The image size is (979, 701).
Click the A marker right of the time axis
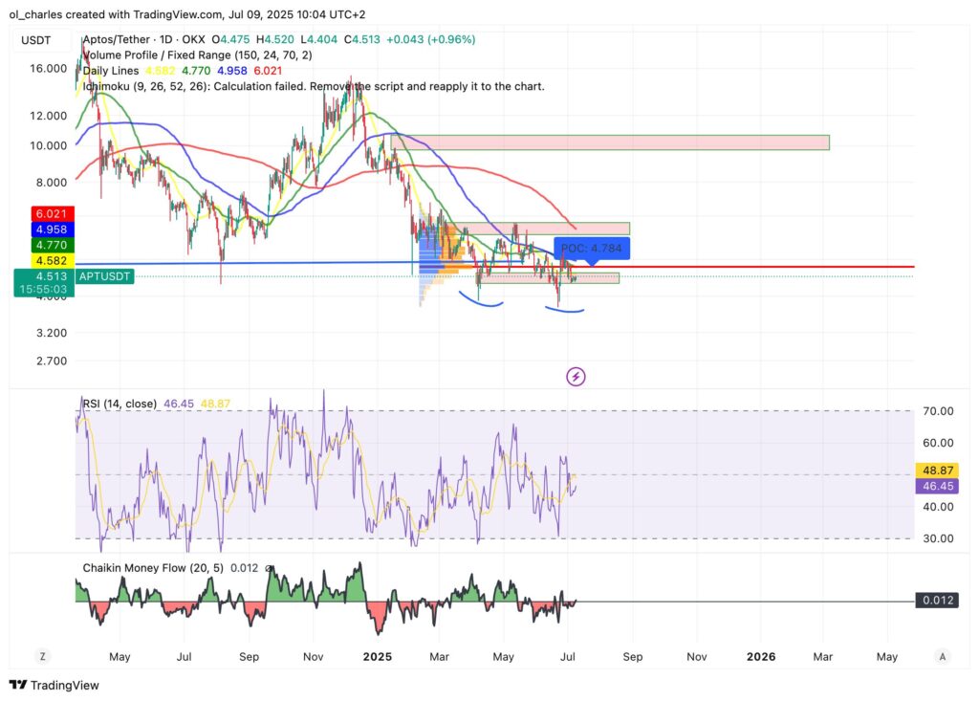point(942,657)
